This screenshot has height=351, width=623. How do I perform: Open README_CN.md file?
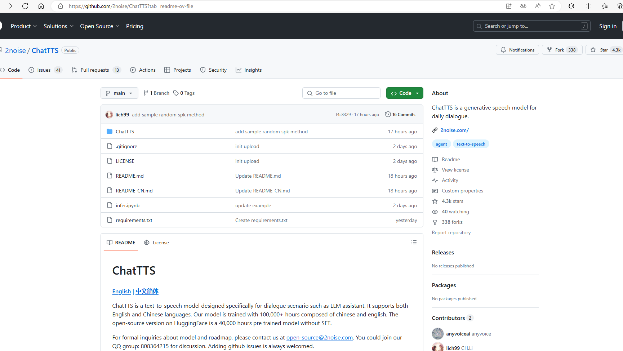[134, 191]
